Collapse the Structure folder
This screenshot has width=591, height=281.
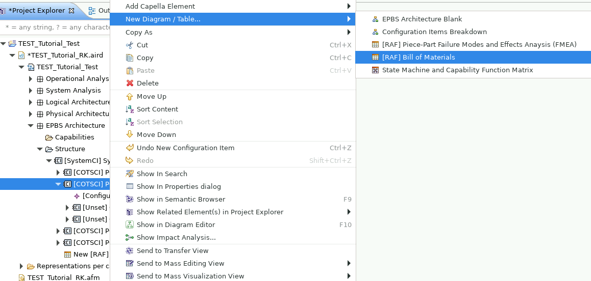[x=40, y=149]
